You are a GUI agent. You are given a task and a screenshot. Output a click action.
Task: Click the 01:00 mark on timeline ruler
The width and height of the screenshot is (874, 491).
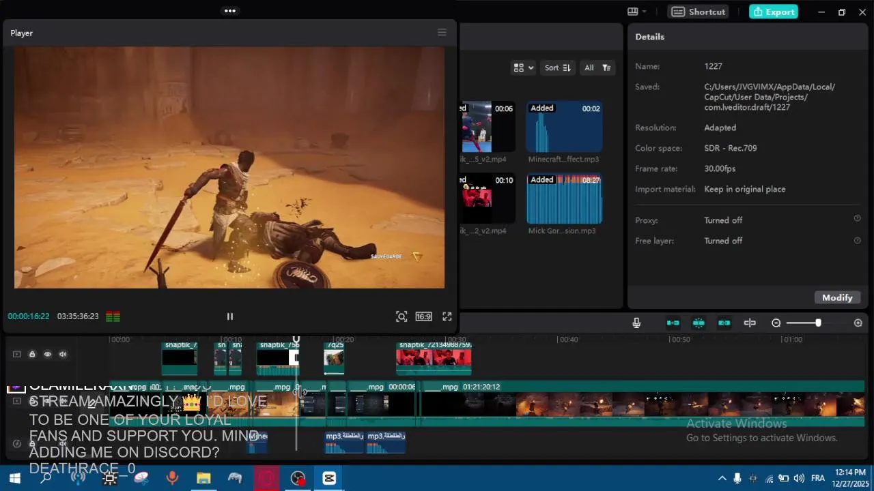[x=792, y=340]
